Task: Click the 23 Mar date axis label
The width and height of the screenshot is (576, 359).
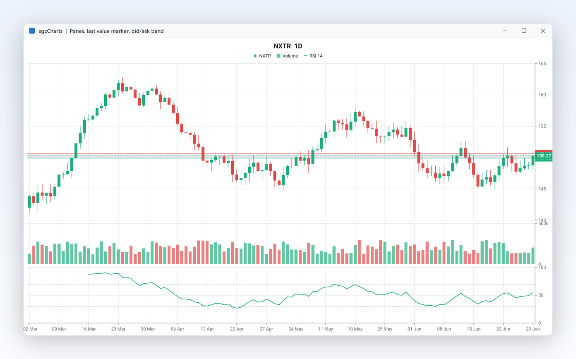Action: pos(118,330)
